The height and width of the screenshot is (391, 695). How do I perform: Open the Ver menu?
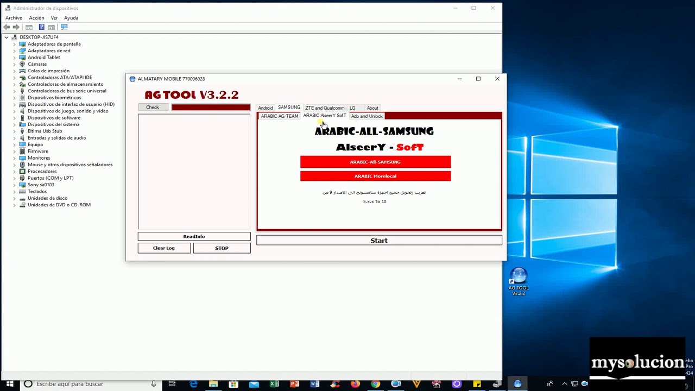click(x=54, y=18)
